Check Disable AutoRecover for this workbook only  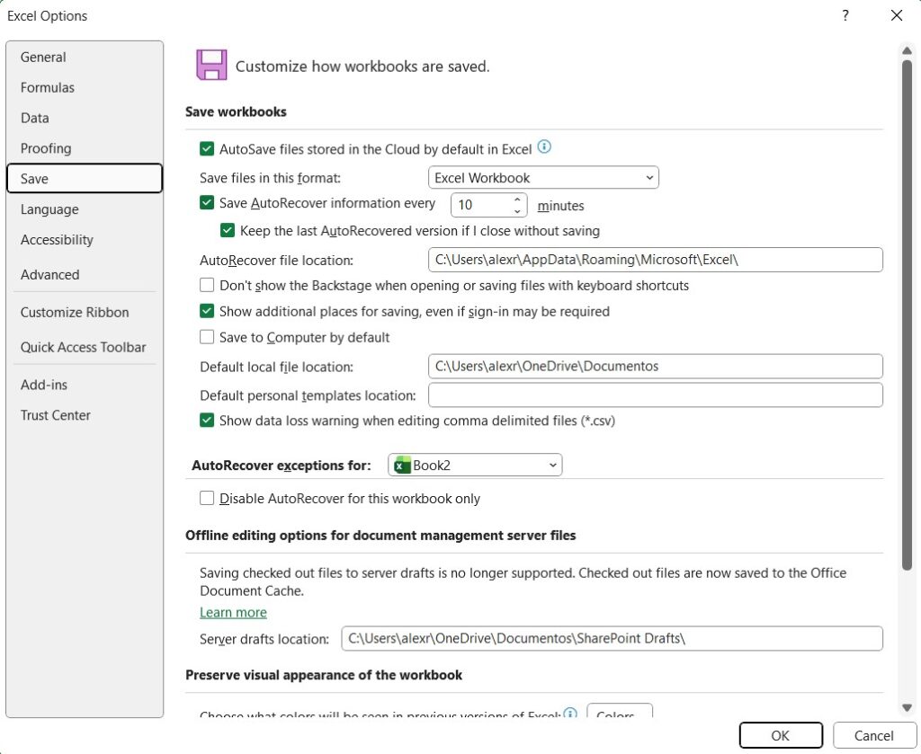pos(207,498)
